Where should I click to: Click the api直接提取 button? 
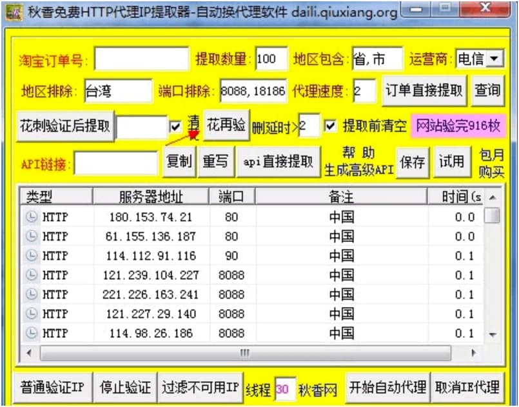279,162
